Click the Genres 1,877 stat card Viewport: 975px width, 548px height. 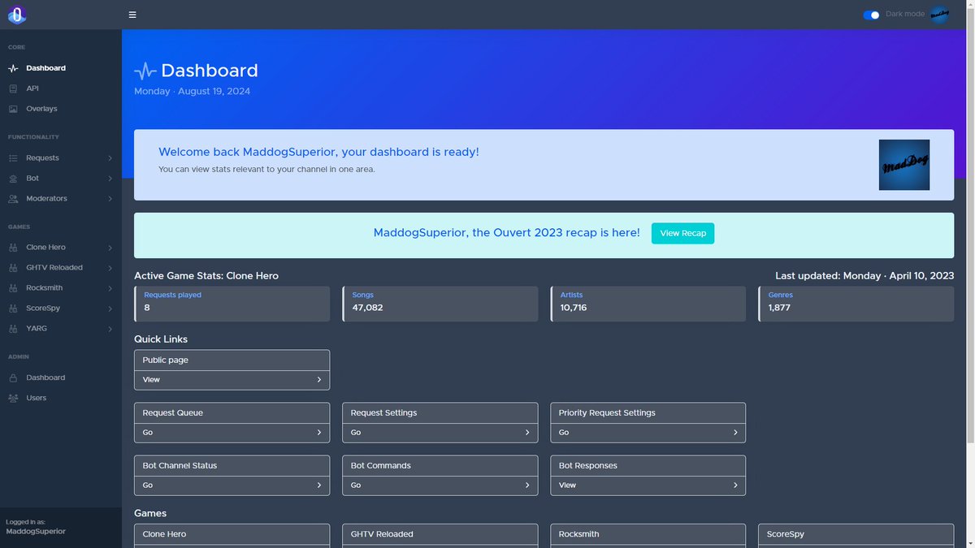pyautogui.click(x=856, y=304)
